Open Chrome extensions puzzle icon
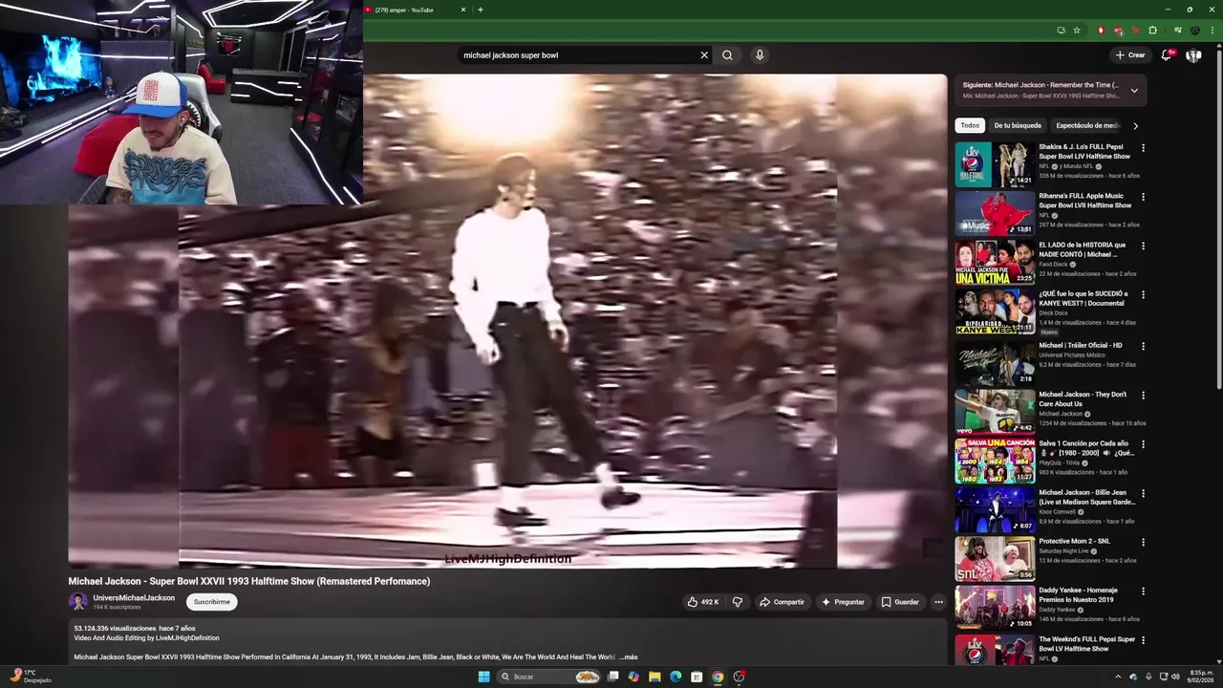 (x=1152, y=31)
